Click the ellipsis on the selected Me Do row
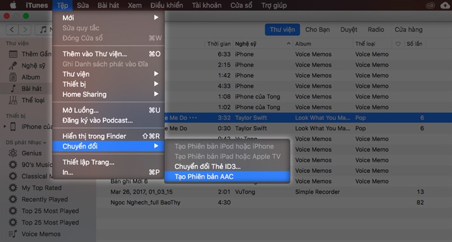452x242 pixels. [x=193, y=118]
